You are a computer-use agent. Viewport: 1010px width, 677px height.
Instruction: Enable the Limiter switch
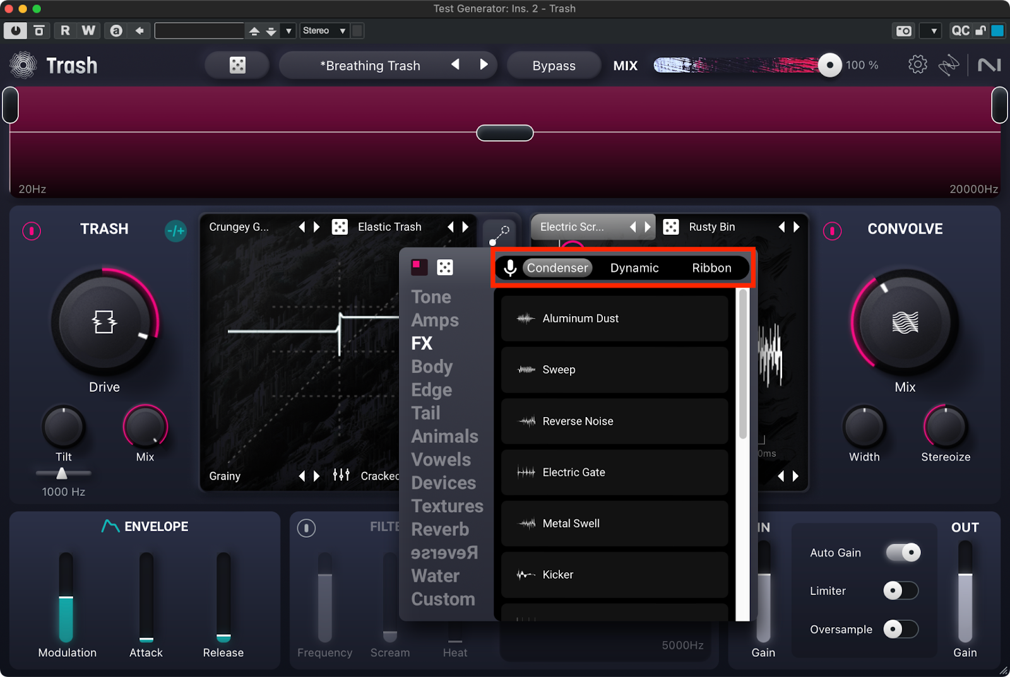pos(900,591)
